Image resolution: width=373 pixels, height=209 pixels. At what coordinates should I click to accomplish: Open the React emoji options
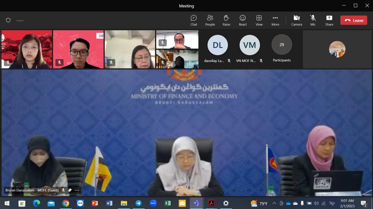tap(243, 20)
